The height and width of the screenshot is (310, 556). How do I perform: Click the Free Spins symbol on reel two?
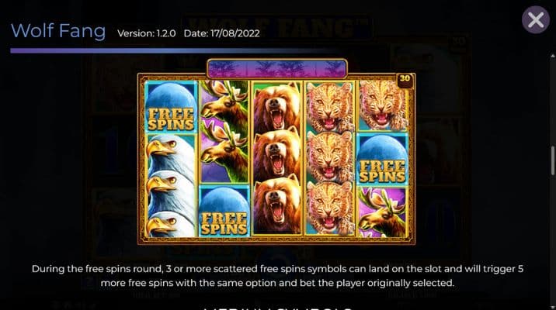tap(224, 212)
